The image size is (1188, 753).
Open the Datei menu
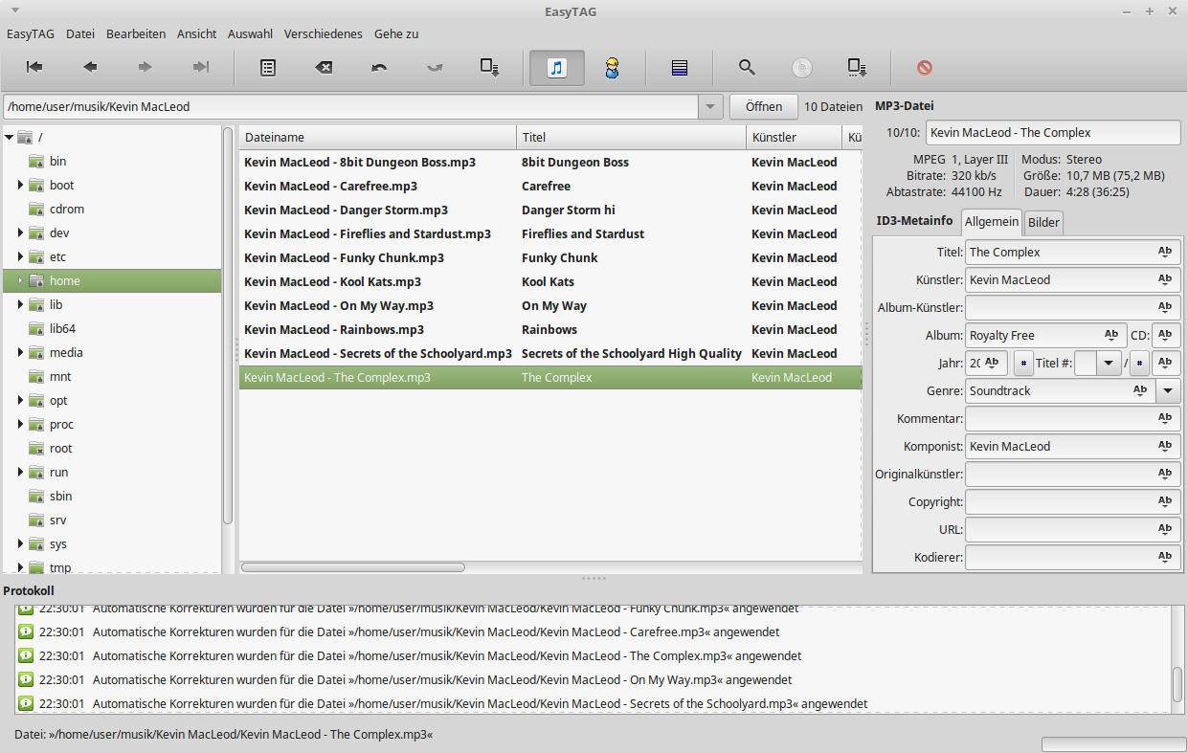80,33
